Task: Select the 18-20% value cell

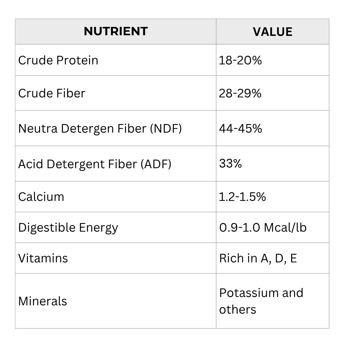Action: coord(273,60)
